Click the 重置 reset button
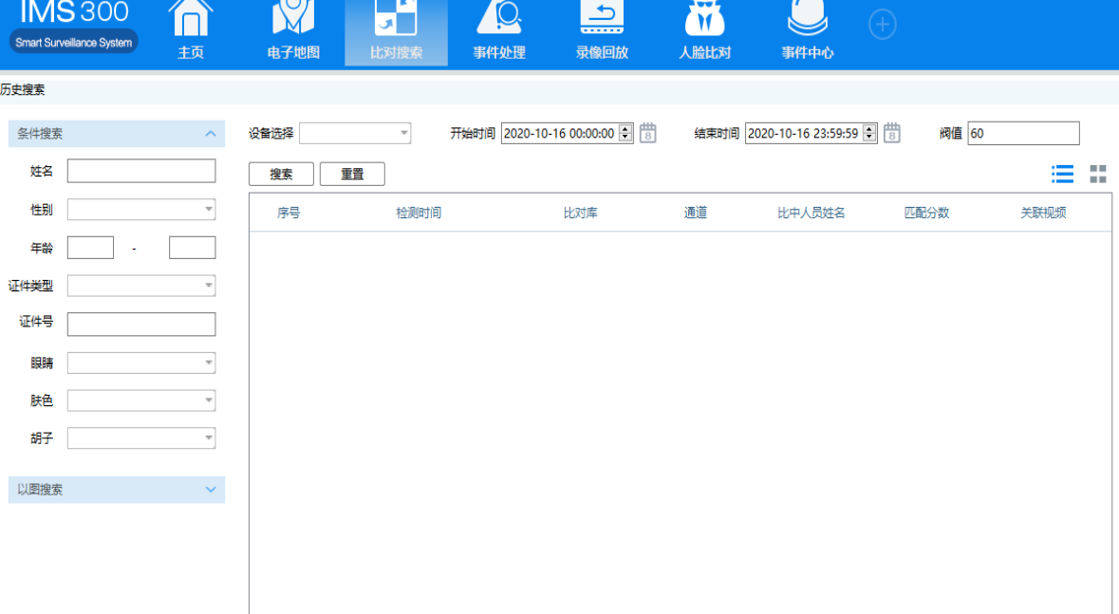 click(x=352, y=174)
